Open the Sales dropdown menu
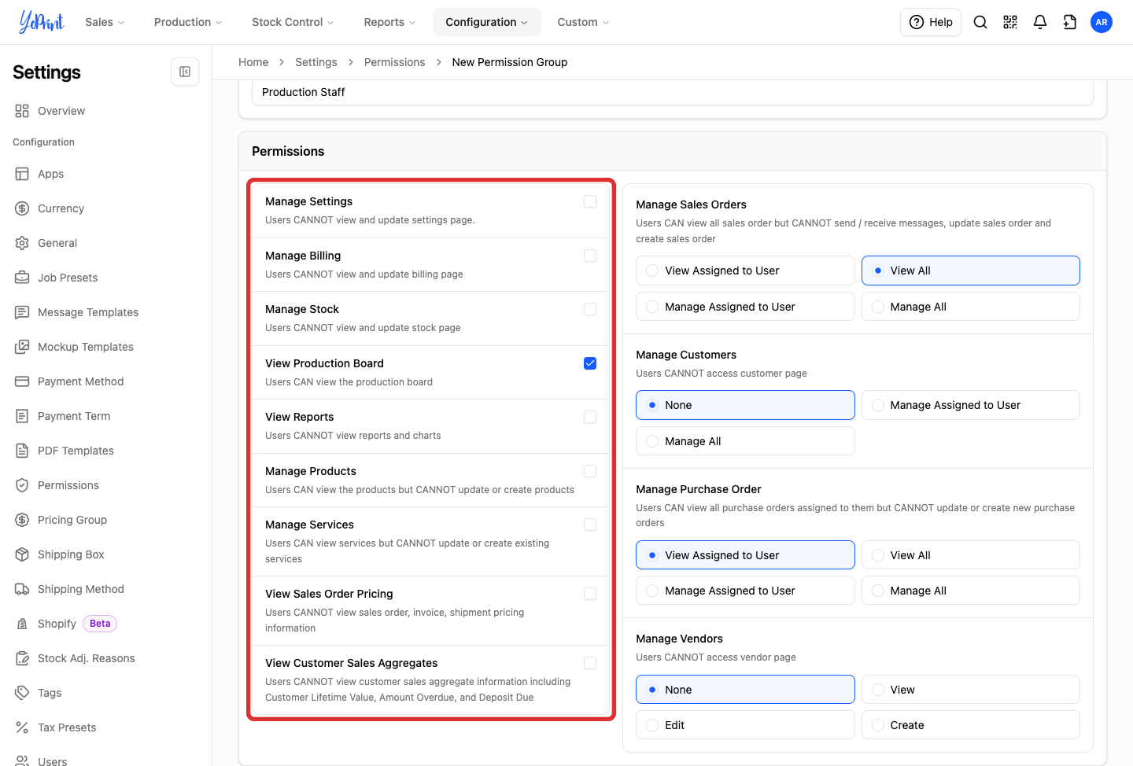Screen dimensions: 1133x766 (x=105, y=22)
